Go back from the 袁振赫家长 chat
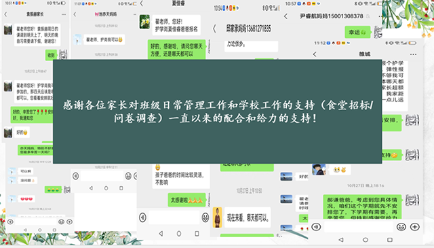434x248 pixels. 5,14
